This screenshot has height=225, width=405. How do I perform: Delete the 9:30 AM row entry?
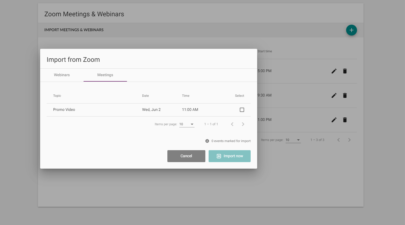point(345,95)
